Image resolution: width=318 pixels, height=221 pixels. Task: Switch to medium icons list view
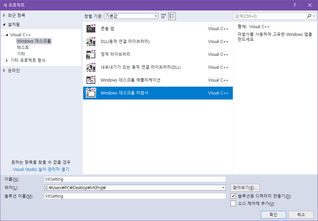tap(172, 16)
